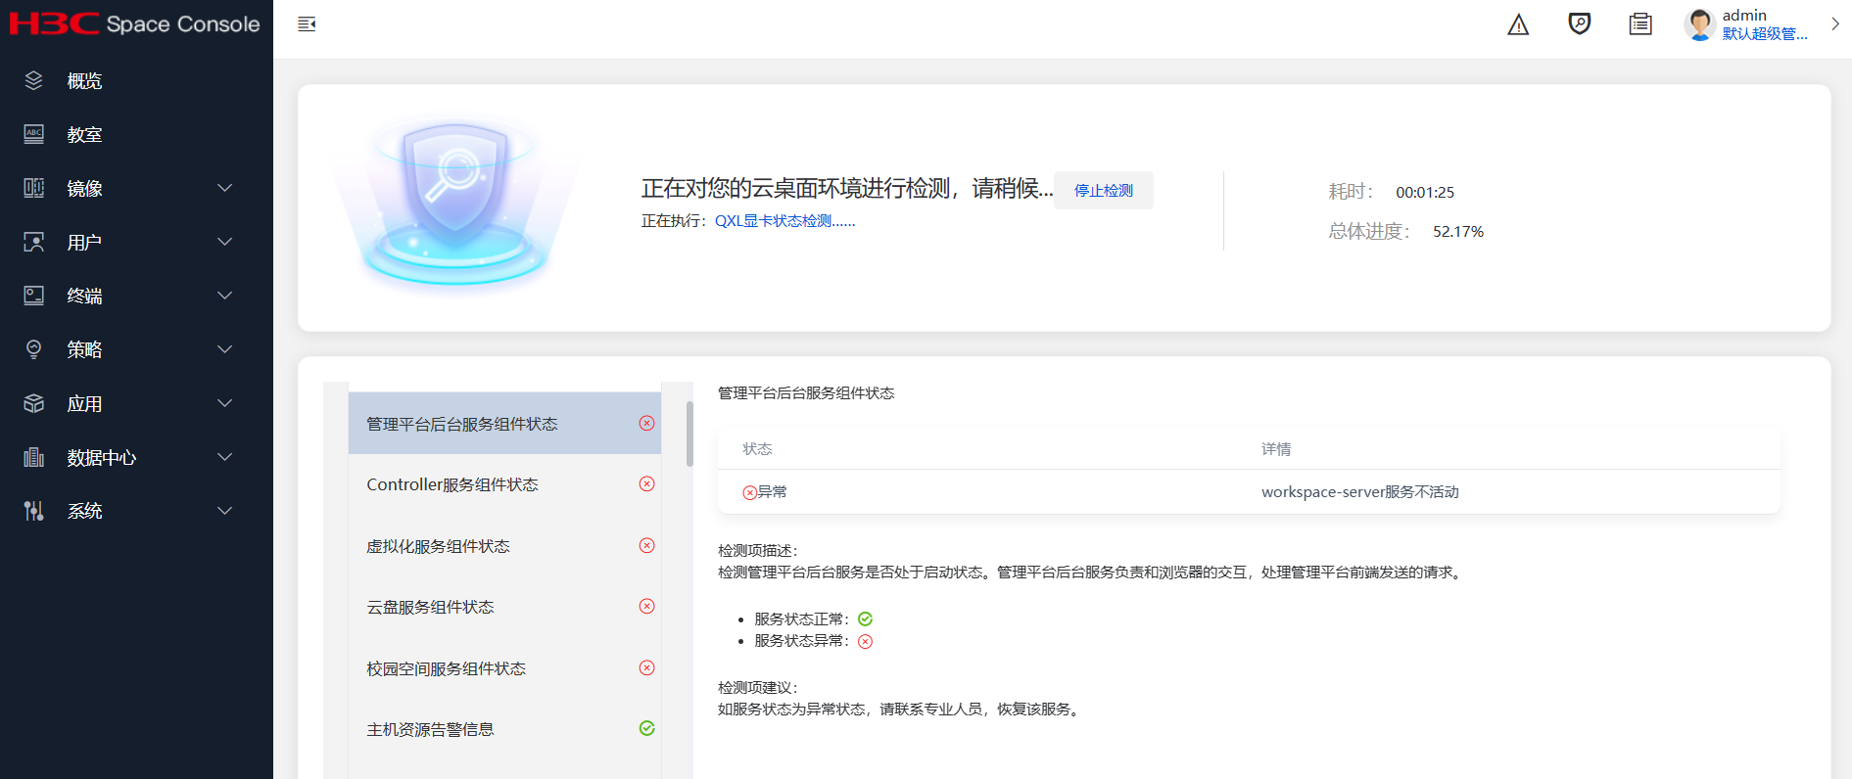Open the alarm warning triangle icon
Viewport: 1852px width, 779px height.
(1518, 25)
